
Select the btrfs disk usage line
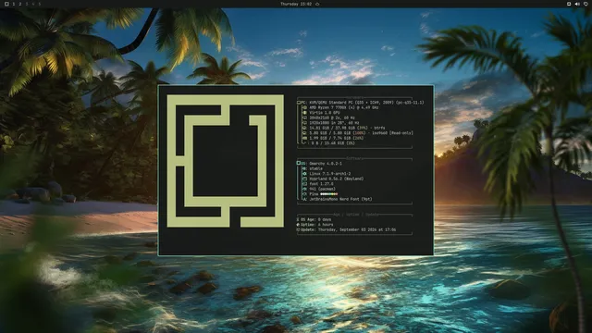[347, 128]
